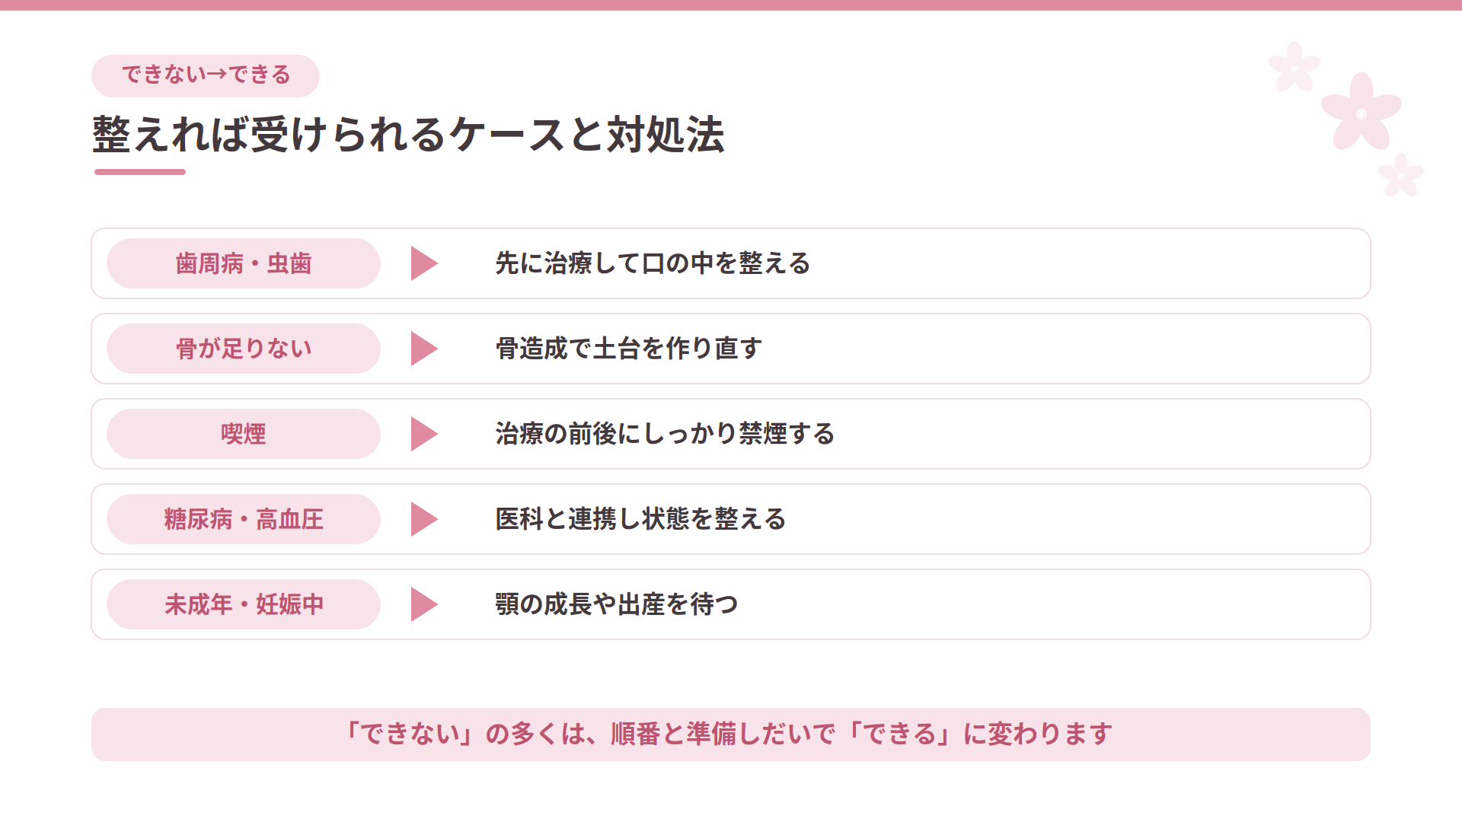
Task: Select the 喫煙 pill label
Action: tap(244, 434)
